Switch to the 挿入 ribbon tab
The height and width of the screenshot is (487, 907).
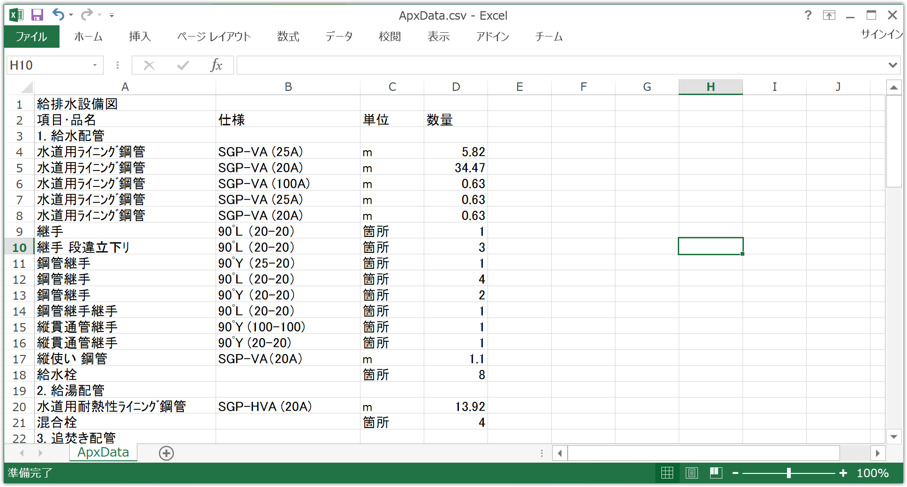pyautogui.click(x=140, y=37)
